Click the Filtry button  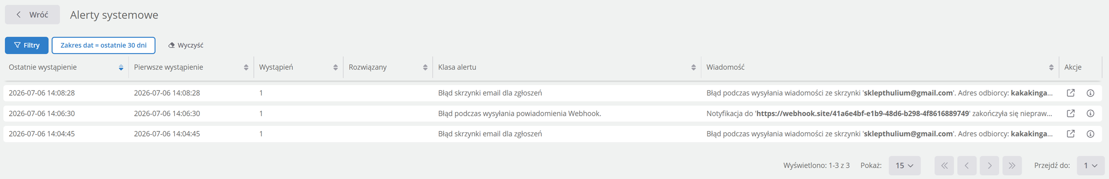point(27,45)
